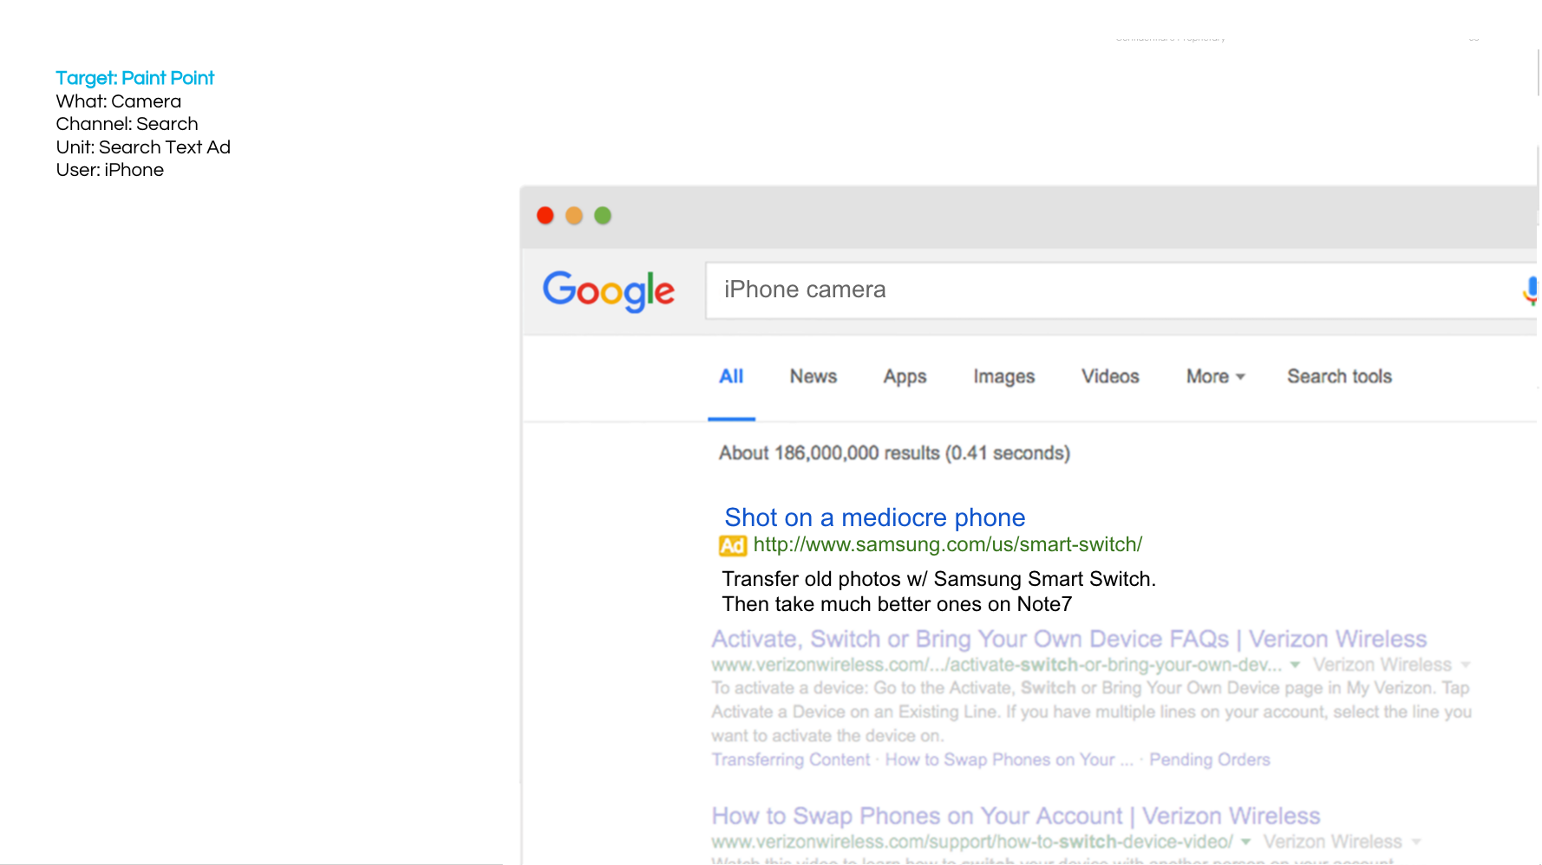1542x865 pixels.
Task: Open 'How to Swap Phones on Your Account' result
Action: coord(1015,816)
